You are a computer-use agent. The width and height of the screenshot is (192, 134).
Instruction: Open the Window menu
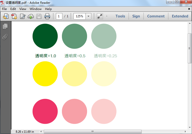click(36, 9)
